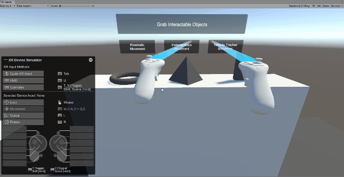
Task: Click the Rotate button
Action: coord(23,122)
